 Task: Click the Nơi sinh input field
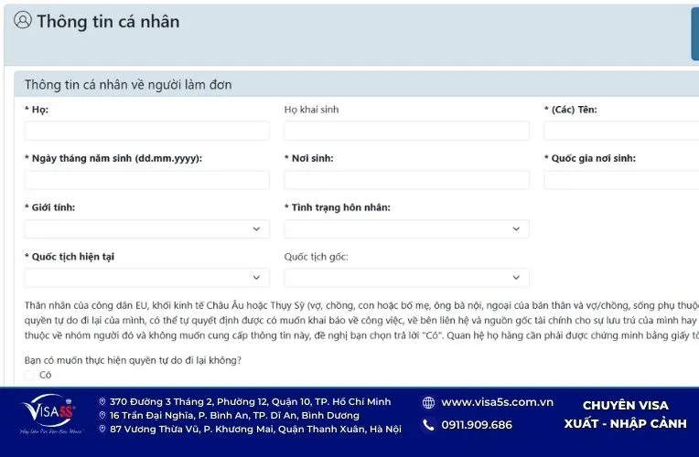tap(406, 180)
